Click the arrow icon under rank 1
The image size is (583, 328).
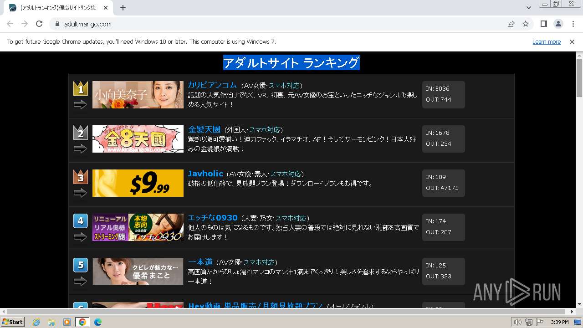(x=80, y=105)
